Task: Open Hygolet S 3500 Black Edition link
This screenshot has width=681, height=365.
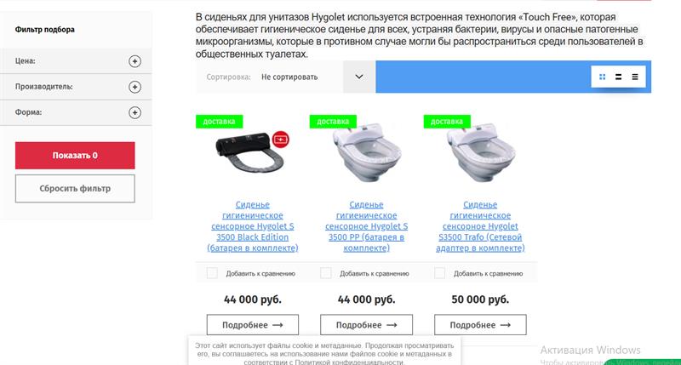Action: tap(253, 226)
